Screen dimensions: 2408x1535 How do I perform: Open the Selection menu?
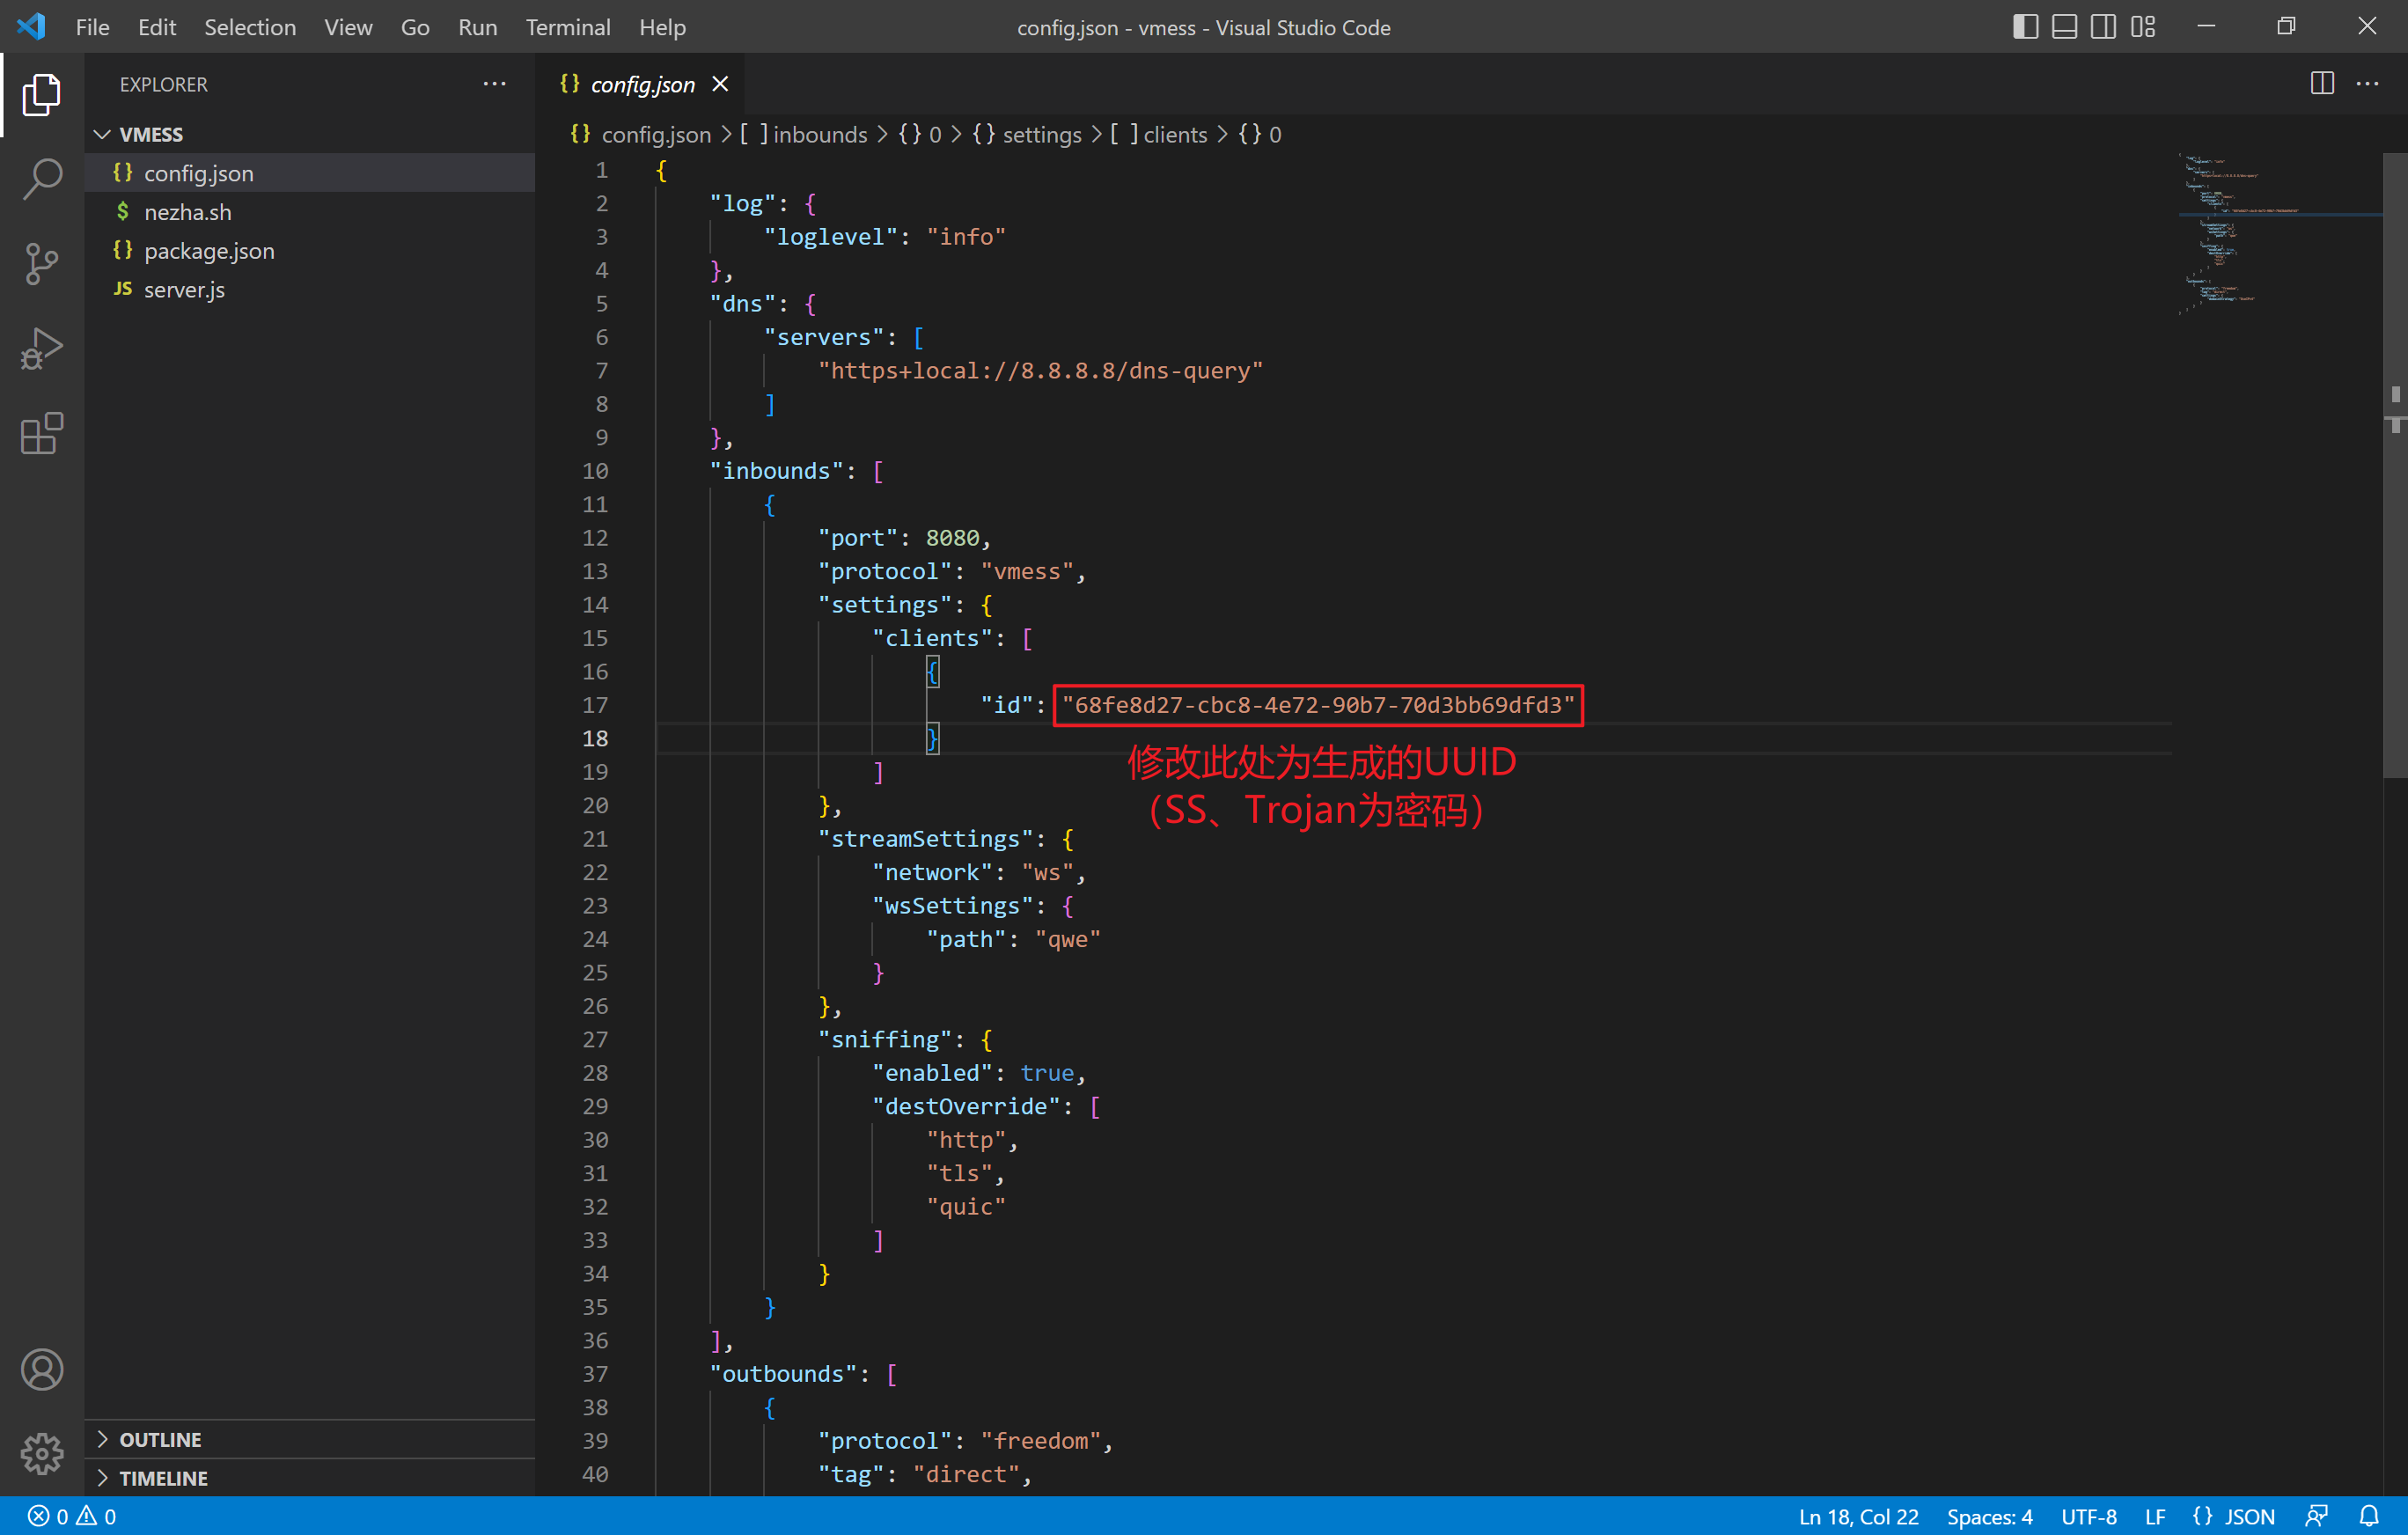point(250,27)
